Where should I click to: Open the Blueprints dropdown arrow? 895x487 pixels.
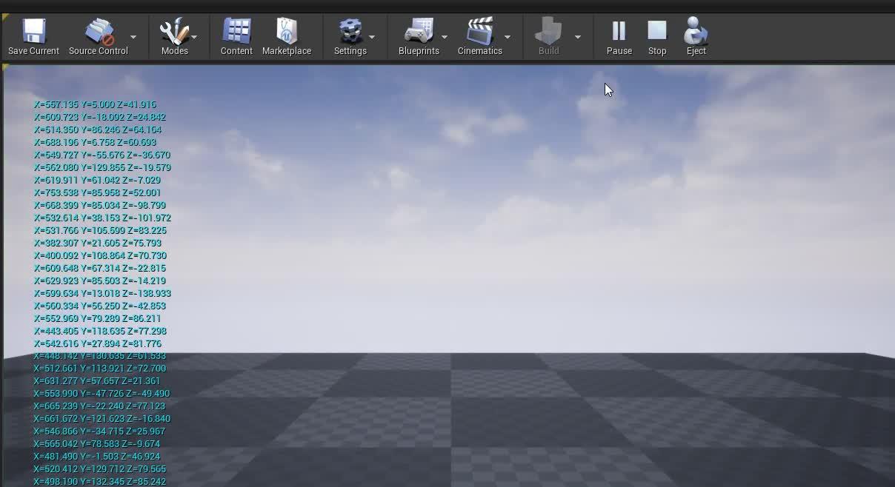pyautogui.click(x=446, y=36)
